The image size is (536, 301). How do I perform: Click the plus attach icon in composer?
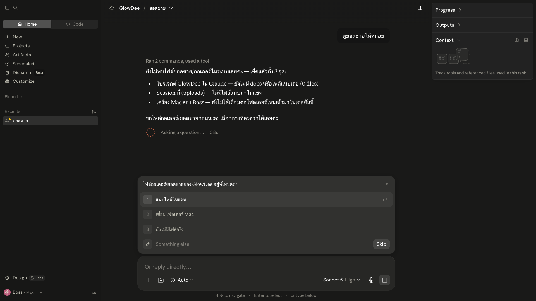point(149,280)
